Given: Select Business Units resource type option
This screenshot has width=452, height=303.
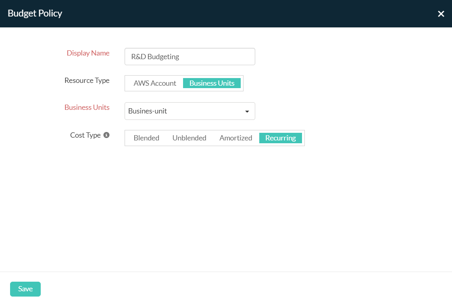Looking at the screenshot, I should (x=212, y=83).
